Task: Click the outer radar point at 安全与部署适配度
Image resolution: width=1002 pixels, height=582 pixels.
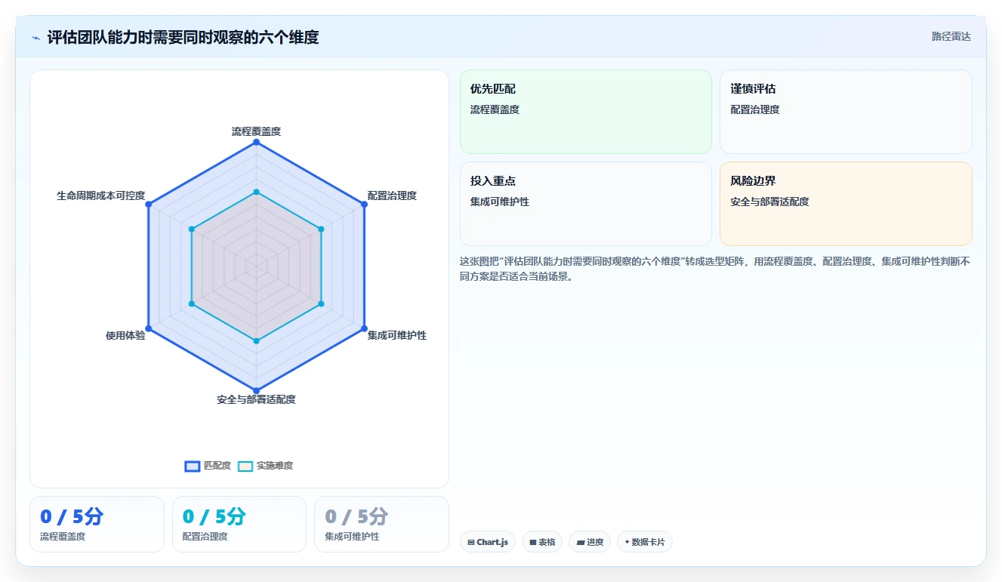Action: click(x=256, y=390)
